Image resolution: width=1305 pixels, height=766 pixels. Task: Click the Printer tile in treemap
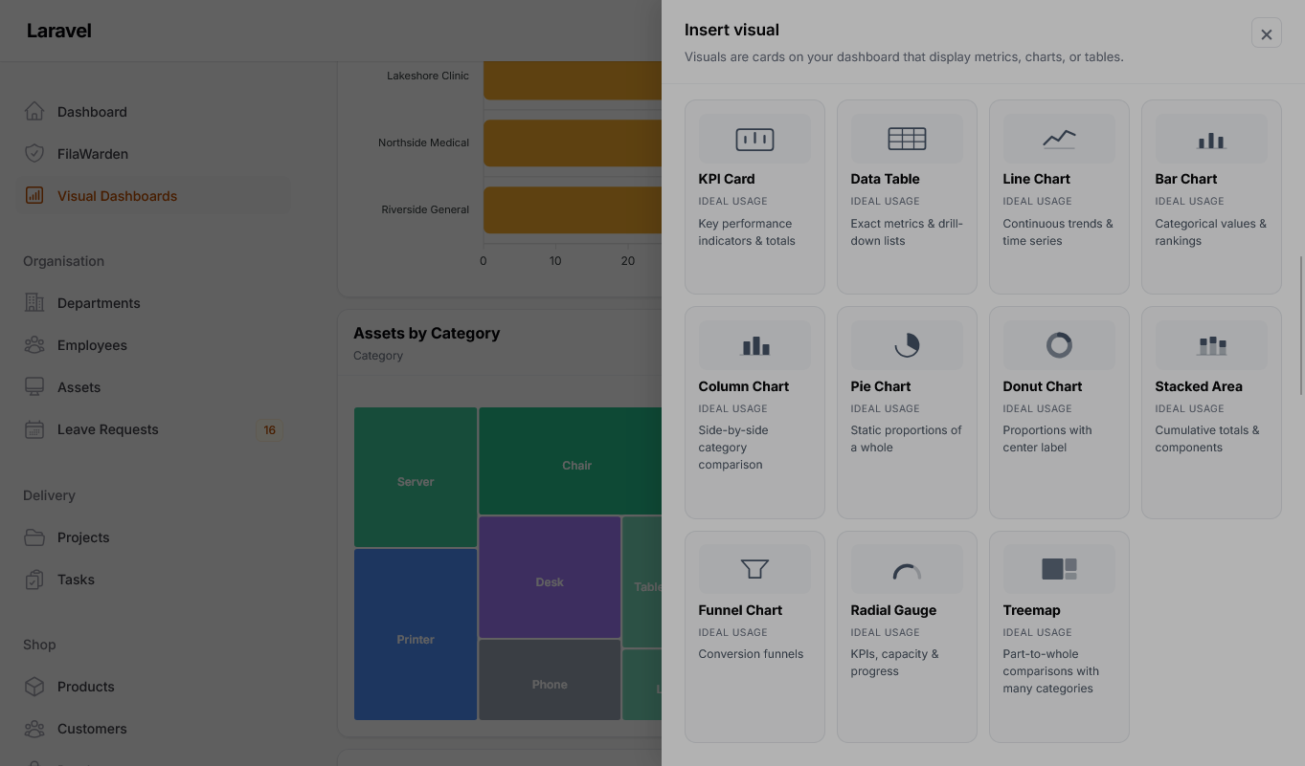pyautogui.click(x=416, y=635)
